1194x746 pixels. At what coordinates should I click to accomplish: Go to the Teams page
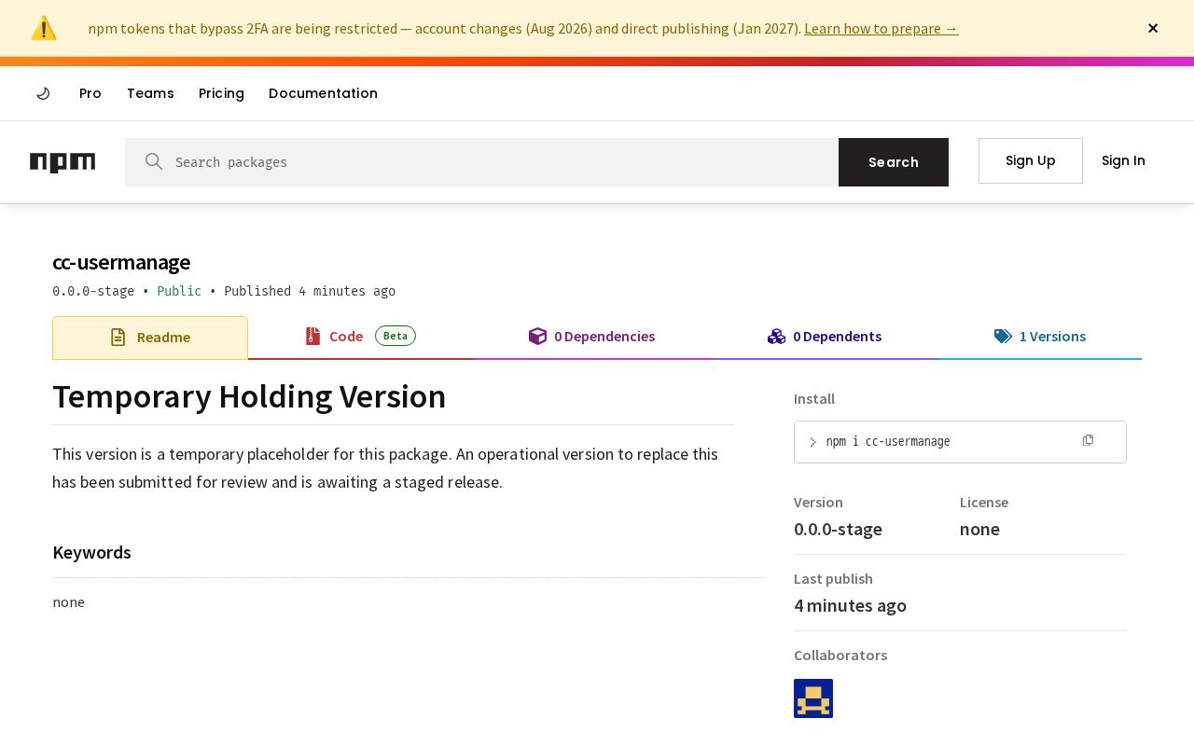pyautogui.click(x=150, y=93)
